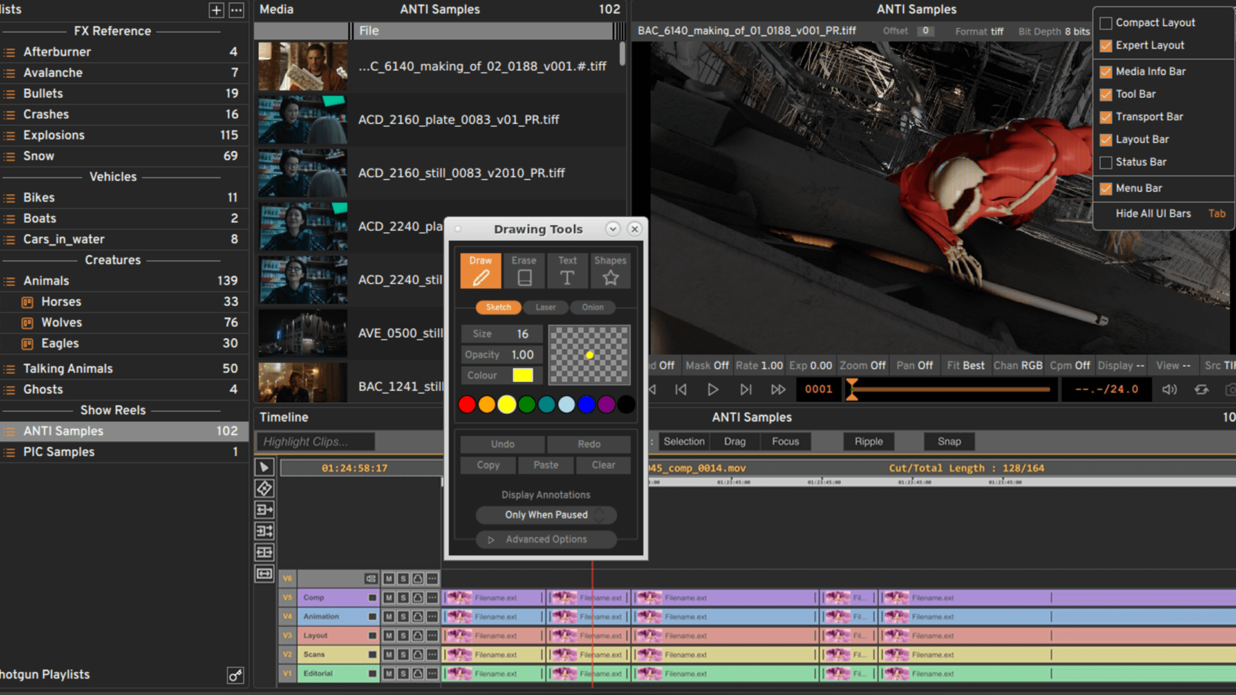Click the audio volume speaker icon
1236x695 pixels.
[1169, 389]
